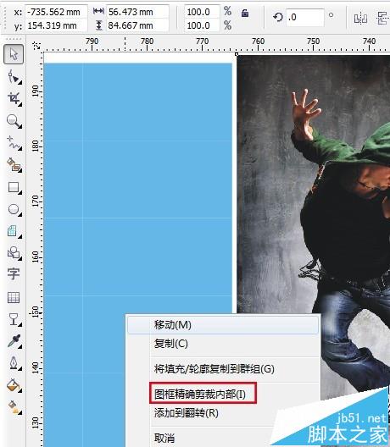Select the Shape edit tool
The height and width of the screenshot is (447, 390).
tap(13, 76)
